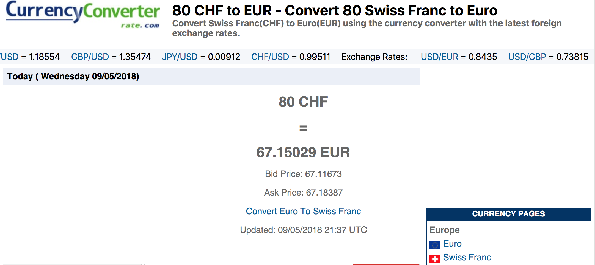The image size is (595, 265).
Task: Select the JPY/USD rate link
Action: [180, 57]
